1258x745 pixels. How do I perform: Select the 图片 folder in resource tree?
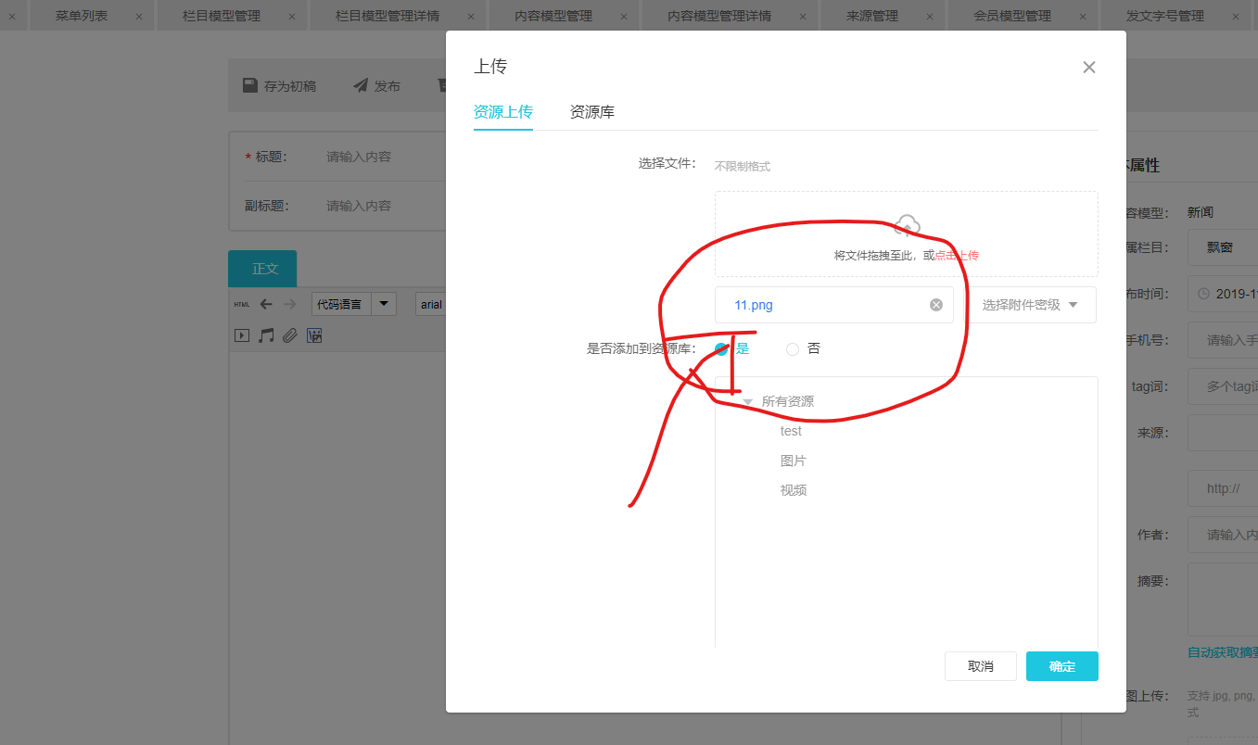click(x=794, y=461)
